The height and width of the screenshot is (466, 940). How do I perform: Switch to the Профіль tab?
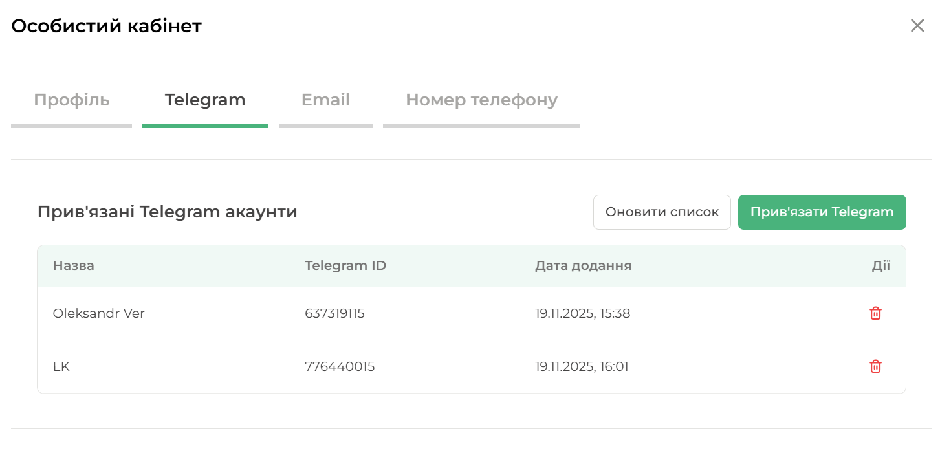click(x=72, y=101)
